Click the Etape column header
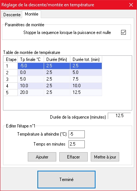This screenshot has width=137, height=191. 11,59
